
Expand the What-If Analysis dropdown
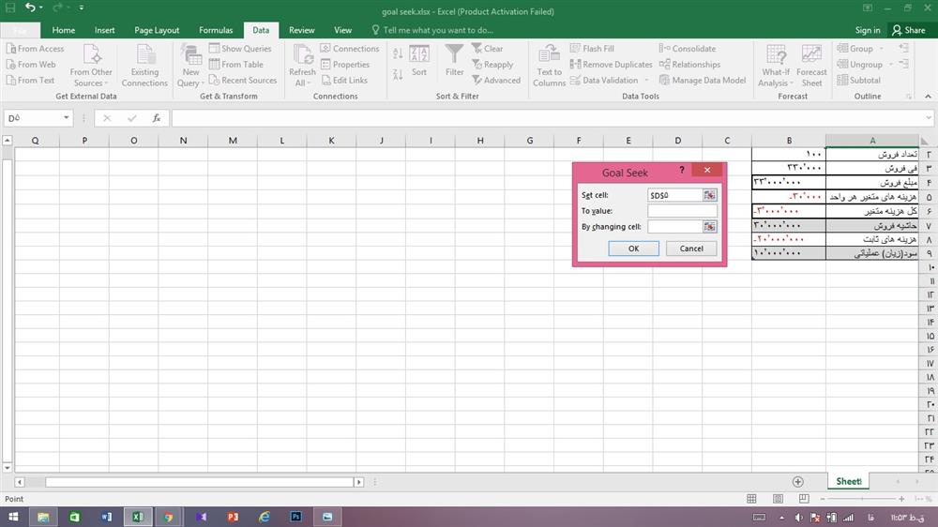[776, 83]
